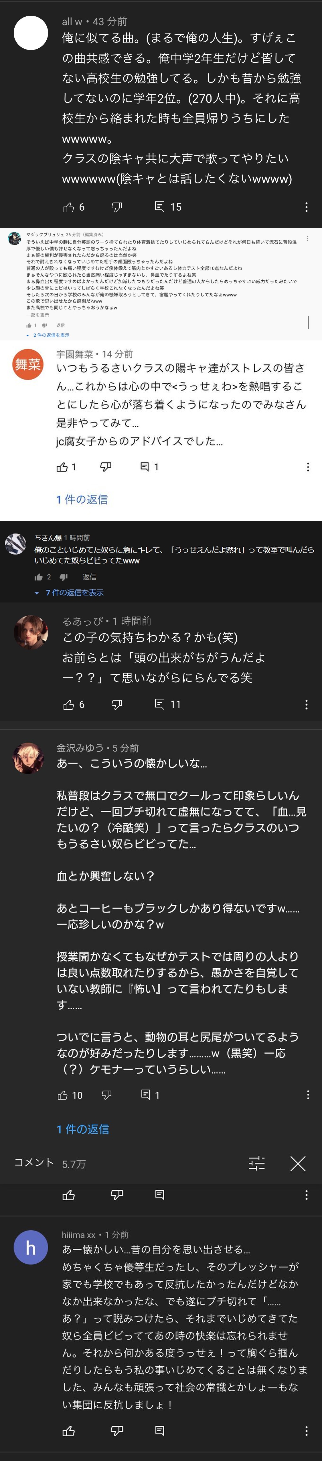
Task: Dislike 宇園舞菜's comment
Action: pyautogui.click(x=106, y=467)
